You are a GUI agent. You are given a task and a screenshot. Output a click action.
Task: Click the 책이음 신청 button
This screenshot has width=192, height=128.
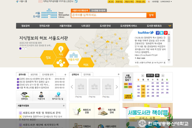tap(140, 2)
